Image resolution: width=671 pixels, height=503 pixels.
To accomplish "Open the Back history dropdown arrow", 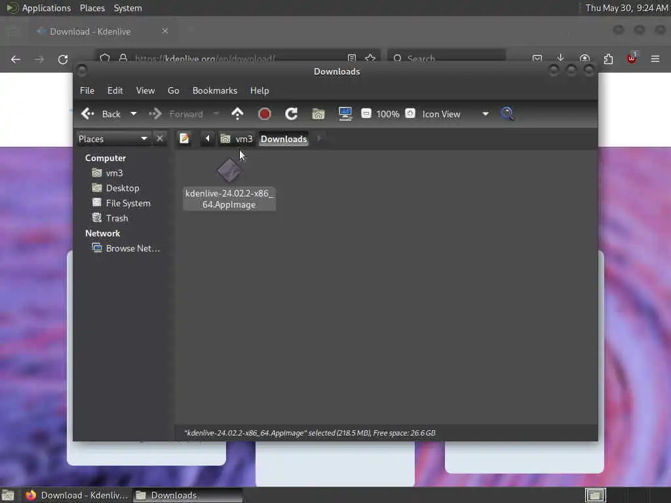I will click(x=134, y=114).
